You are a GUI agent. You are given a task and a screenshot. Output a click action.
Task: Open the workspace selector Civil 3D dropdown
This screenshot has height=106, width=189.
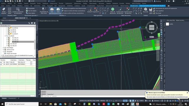[x=37, y=1]
